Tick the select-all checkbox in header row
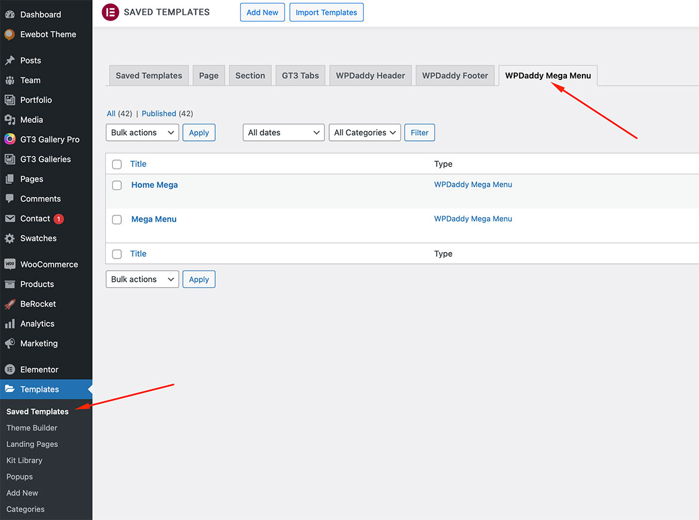The image size is (699, 520). [116, 164]
